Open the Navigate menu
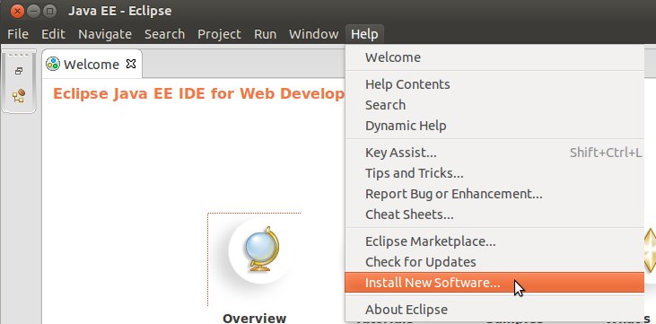Image resolution: width=656 pixels, height=324 pixels. click(105, 34)
